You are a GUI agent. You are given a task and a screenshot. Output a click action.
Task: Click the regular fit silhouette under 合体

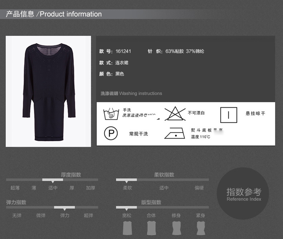coord(151,228)
